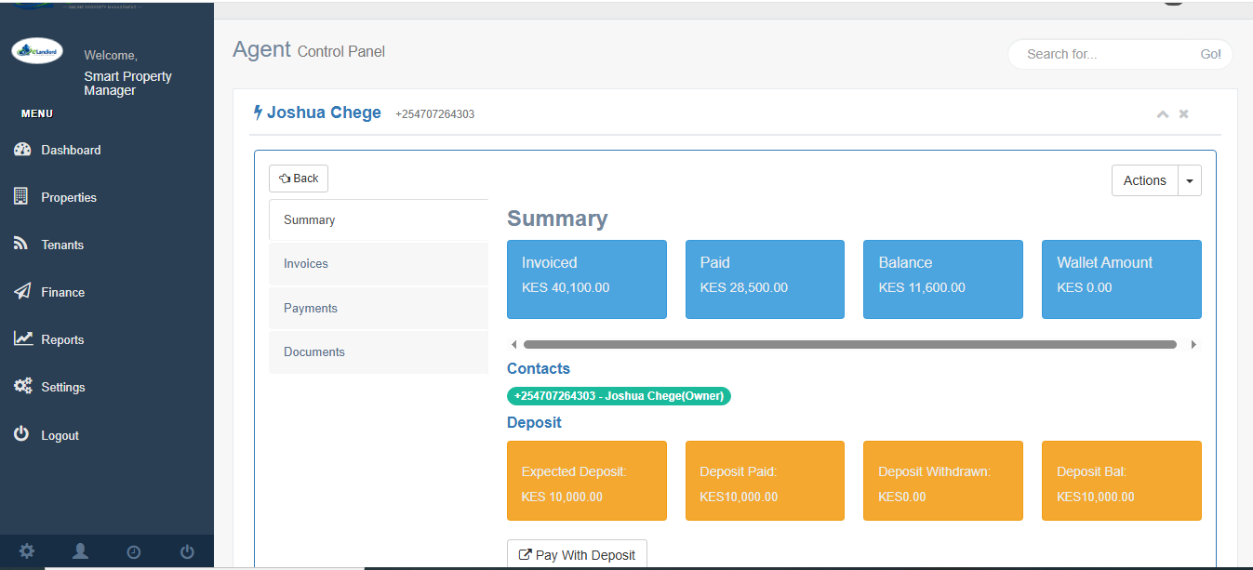Click the user profile icon in sidebar footer
1253x570 pixels.
[x=80, y=551]
